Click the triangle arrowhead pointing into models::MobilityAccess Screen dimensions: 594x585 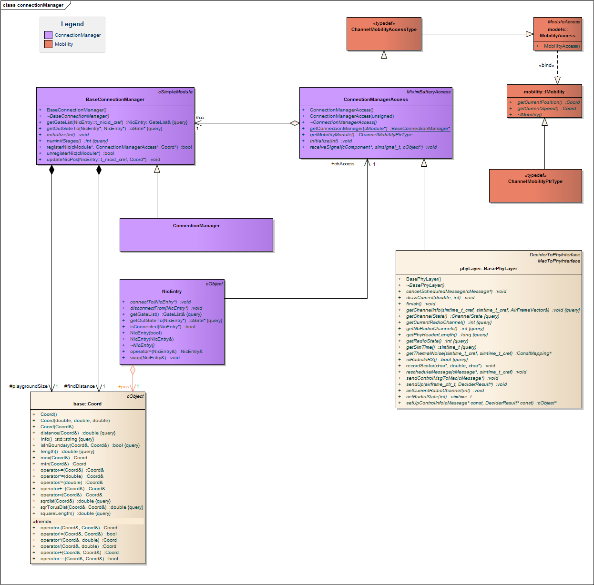click(529, 34)
